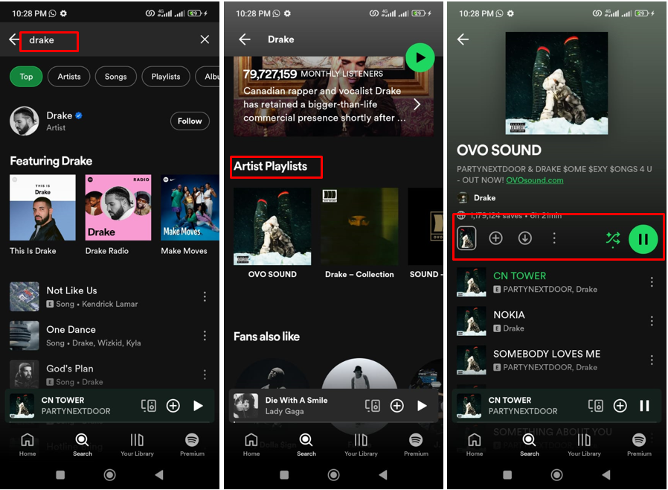Open options for CN TOWER track

tap(652, 282)
